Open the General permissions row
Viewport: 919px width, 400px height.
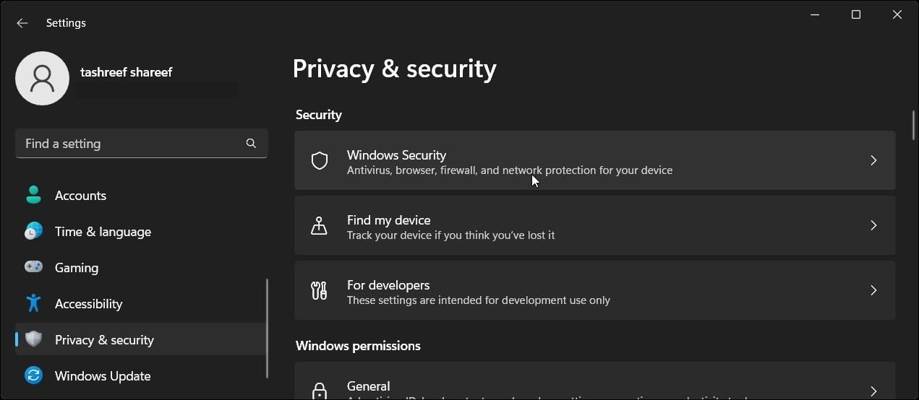point(594,386)
